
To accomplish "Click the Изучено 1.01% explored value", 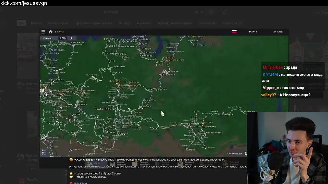I will (x=63, y=38).
